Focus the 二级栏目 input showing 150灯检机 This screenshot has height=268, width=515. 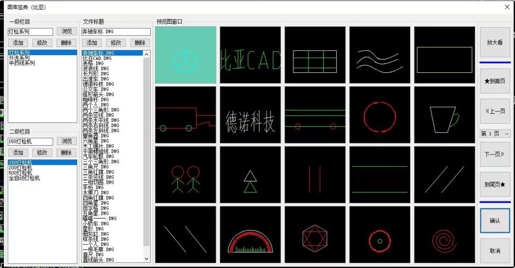[x=30, y=141]
